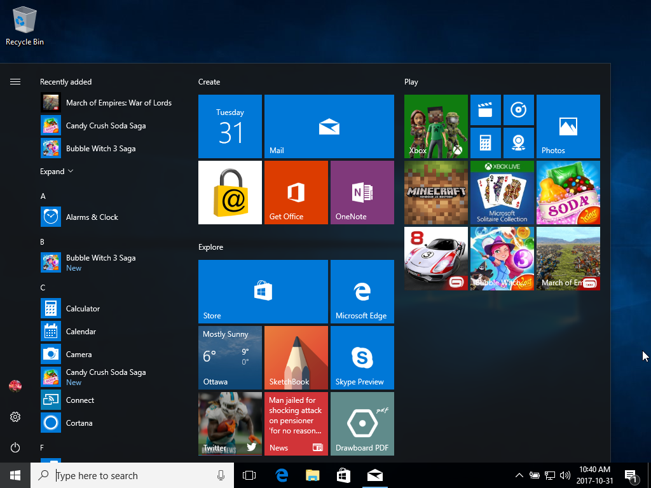Open the News tile
The image size is (651, 488).
[x=296, y=424]
